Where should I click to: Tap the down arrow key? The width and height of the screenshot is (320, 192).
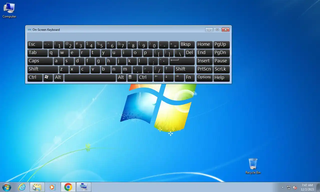pyautogui.click(x=169, y=78)
